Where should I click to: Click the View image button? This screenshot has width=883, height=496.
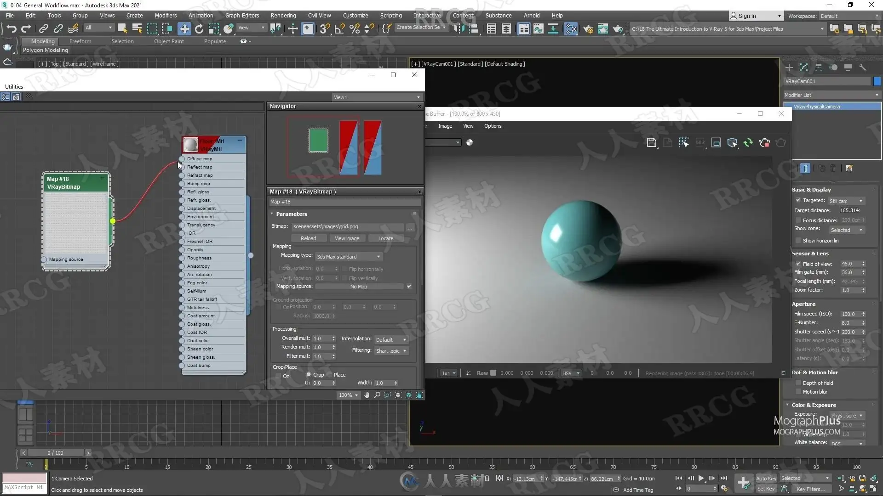click(347, 238)
